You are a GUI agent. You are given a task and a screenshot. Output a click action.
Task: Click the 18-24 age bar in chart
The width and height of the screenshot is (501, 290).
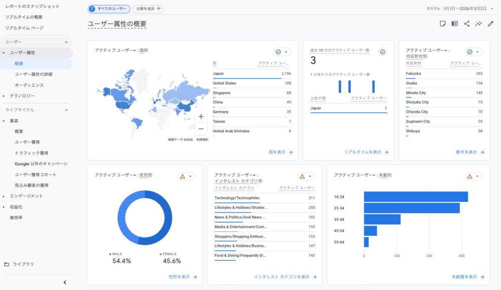[x=415, y=197]
